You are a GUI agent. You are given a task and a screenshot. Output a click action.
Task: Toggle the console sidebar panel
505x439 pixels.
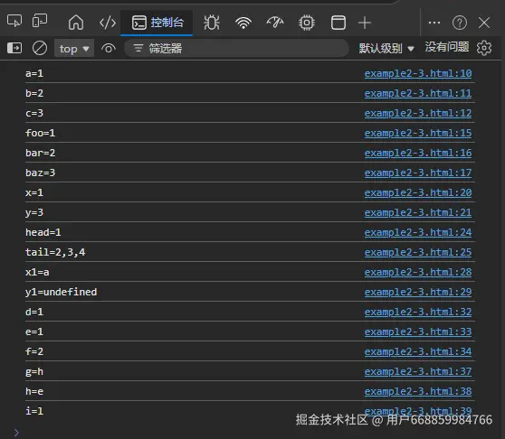coord(14,48)
